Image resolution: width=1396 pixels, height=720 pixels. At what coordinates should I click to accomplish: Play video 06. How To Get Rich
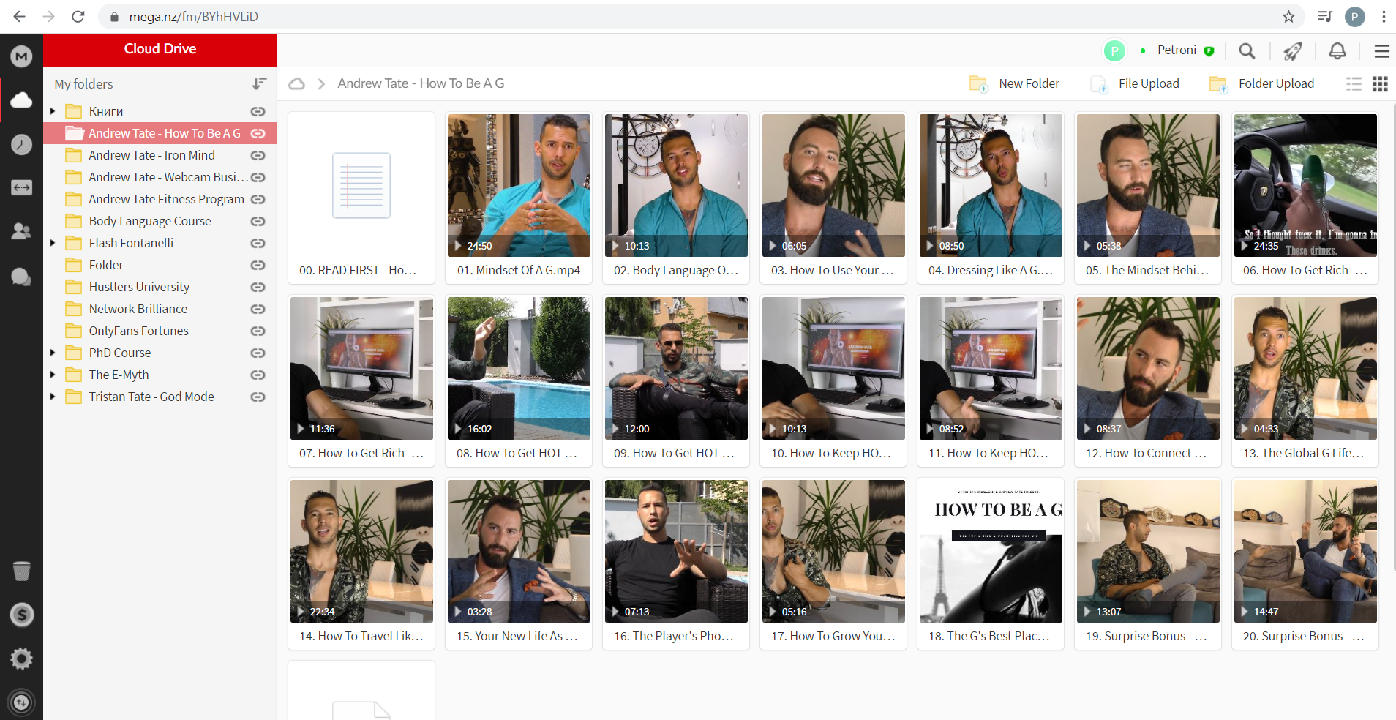(x=1305, y=198)
